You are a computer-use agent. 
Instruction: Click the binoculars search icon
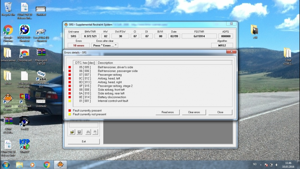(x=88, y=132)
